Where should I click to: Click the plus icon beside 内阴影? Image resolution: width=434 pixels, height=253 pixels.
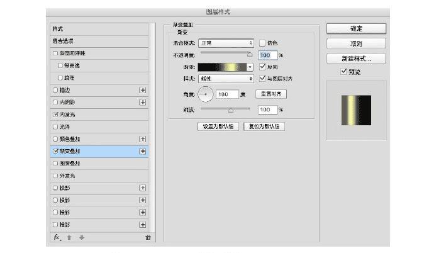pyautogui.click(x=143, y=102)
